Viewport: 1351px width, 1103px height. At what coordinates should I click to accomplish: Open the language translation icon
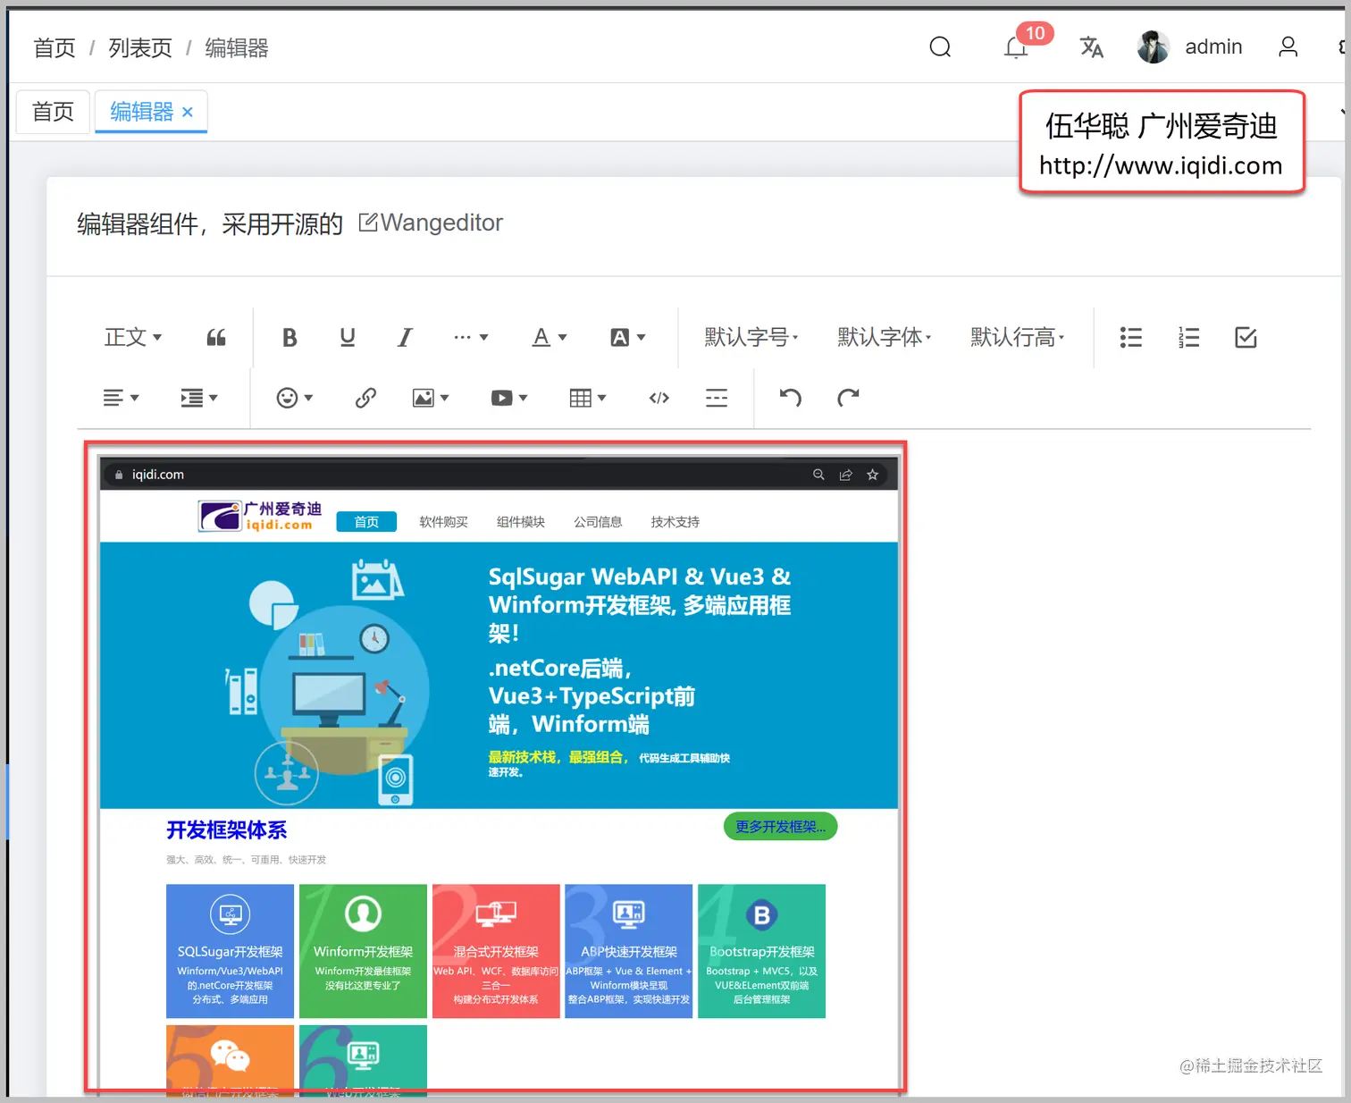coord(1091,46)
